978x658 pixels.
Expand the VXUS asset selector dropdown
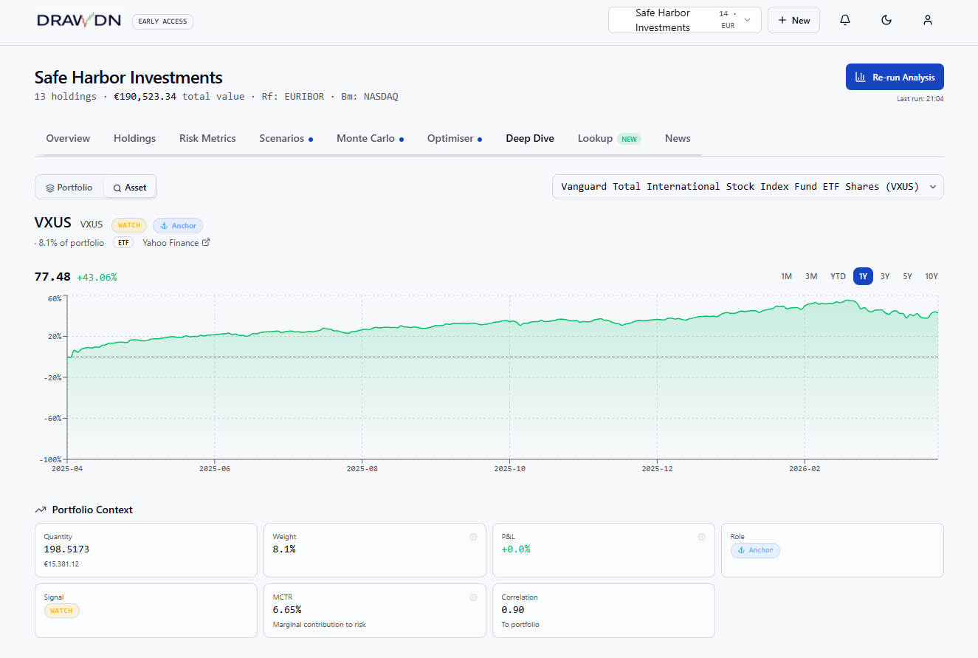[747, 187]
